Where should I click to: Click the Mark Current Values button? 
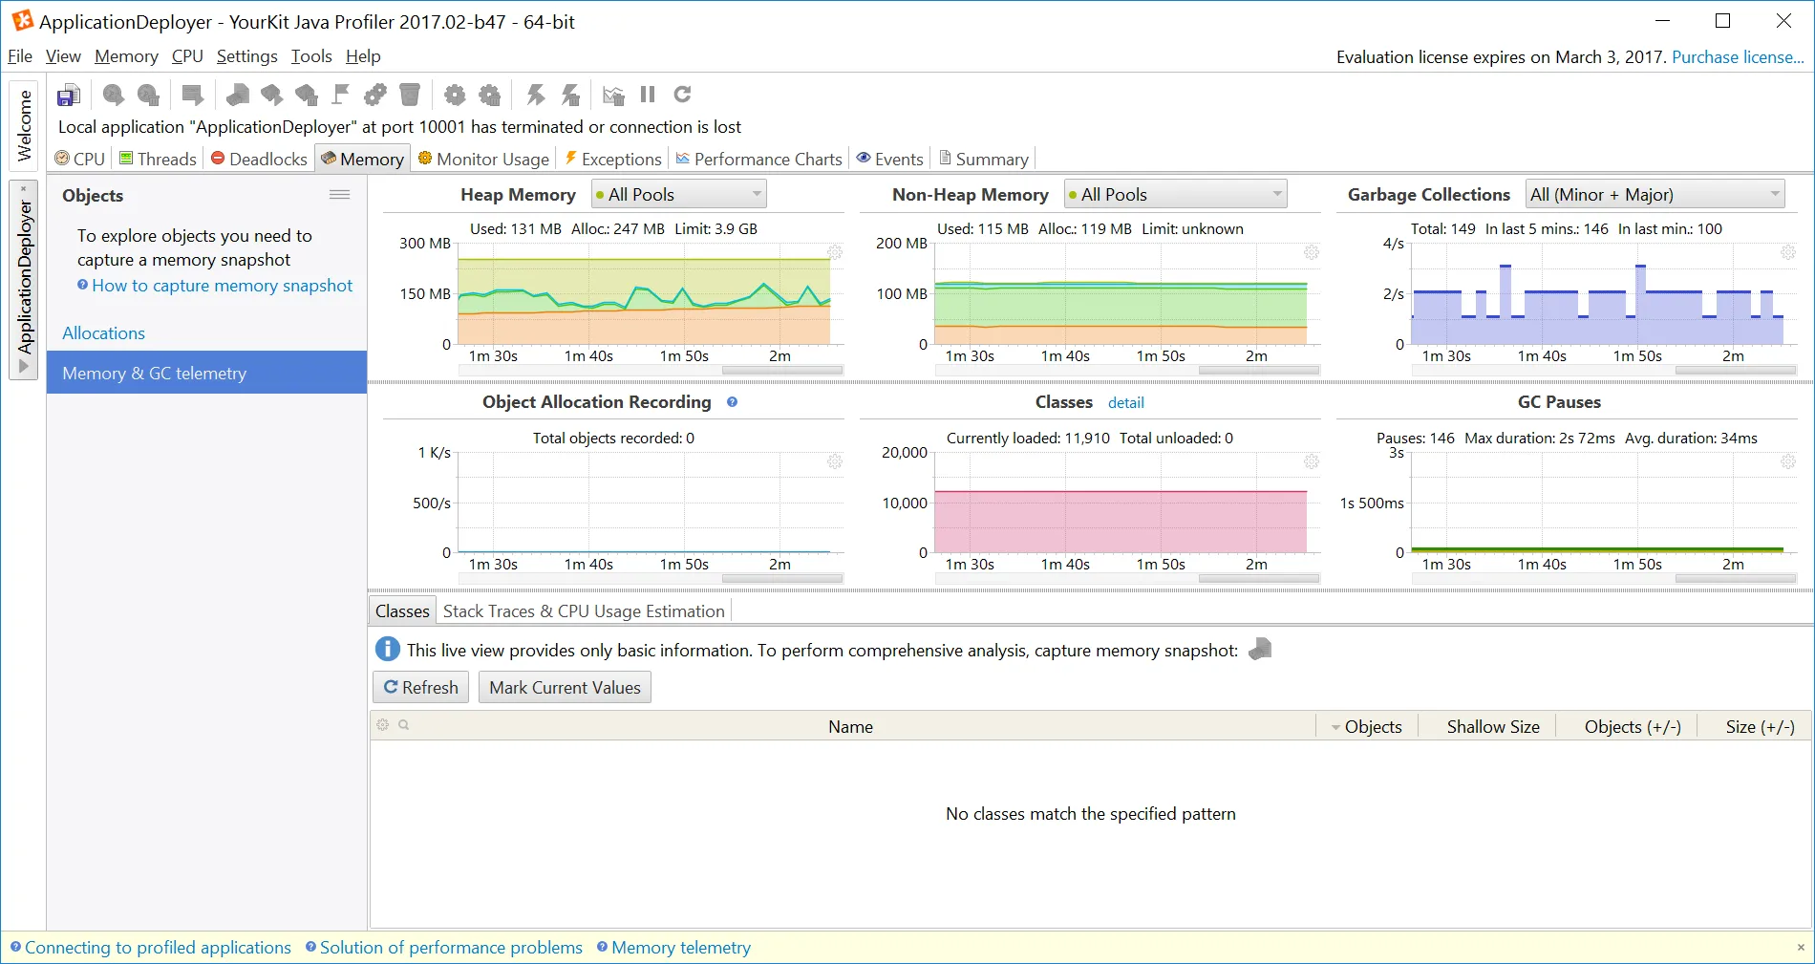pyautogui.click(x=565, y=687)
